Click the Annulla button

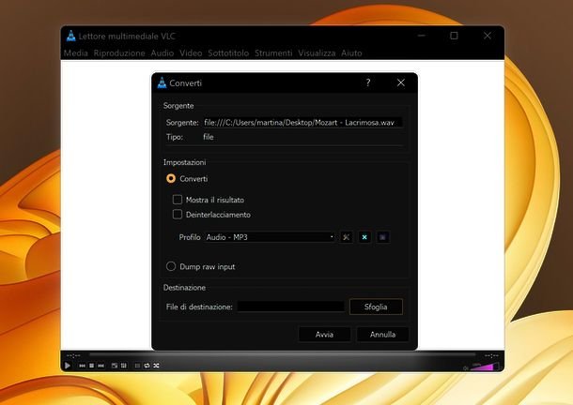click(x=382, y=334)
